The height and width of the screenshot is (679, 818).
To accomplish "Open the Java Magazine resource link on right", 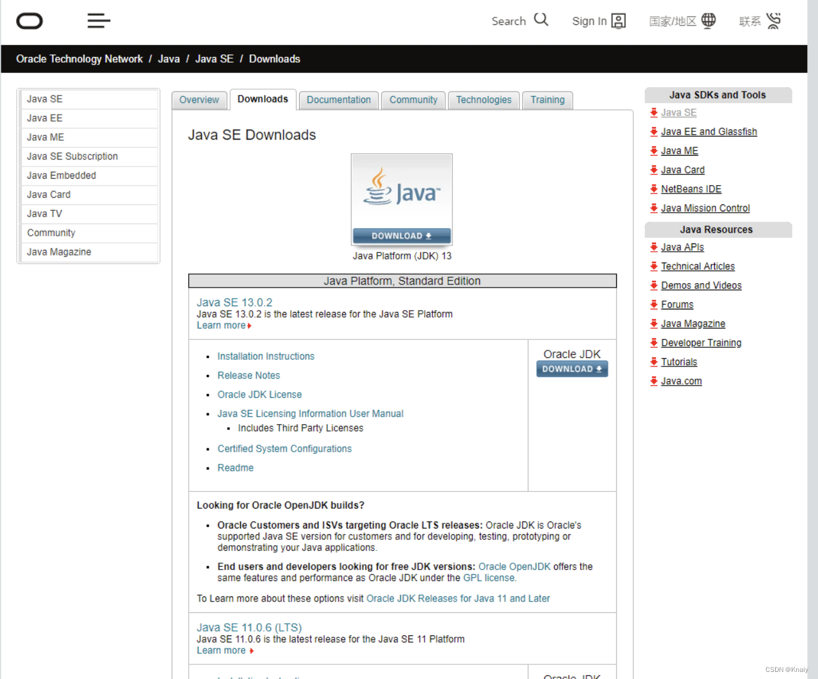I will pyautogui.click(x=693, y=324).
